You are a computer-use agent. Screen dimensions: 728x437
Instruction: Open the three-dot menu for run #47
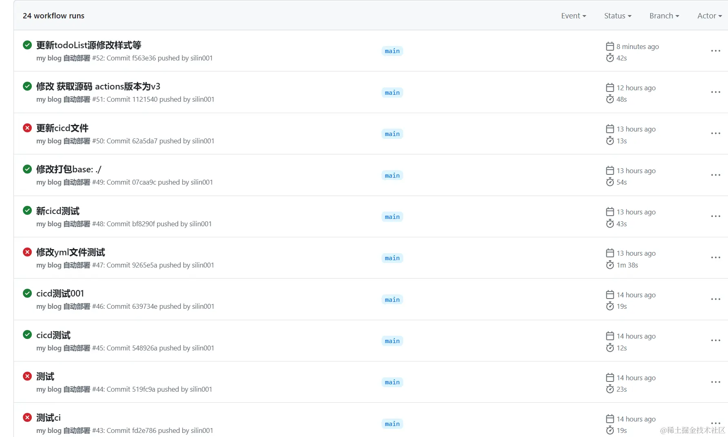click(x=715, y=258)
